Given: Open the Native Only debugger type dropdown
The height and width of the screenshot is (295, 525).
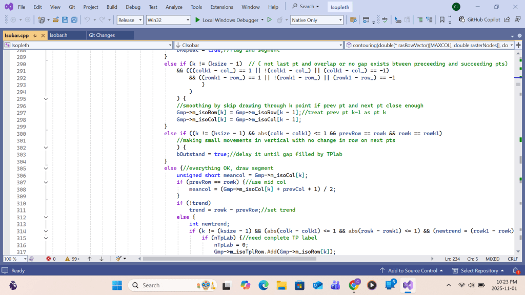Looking at the screenshot, I should [x=316, y=20].
